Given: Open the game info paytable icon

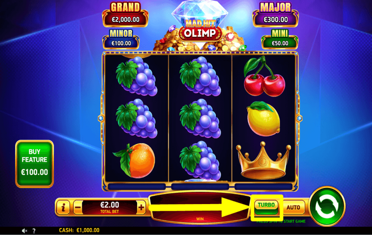Looking at the screenshot, I should [x=63, y=207].
